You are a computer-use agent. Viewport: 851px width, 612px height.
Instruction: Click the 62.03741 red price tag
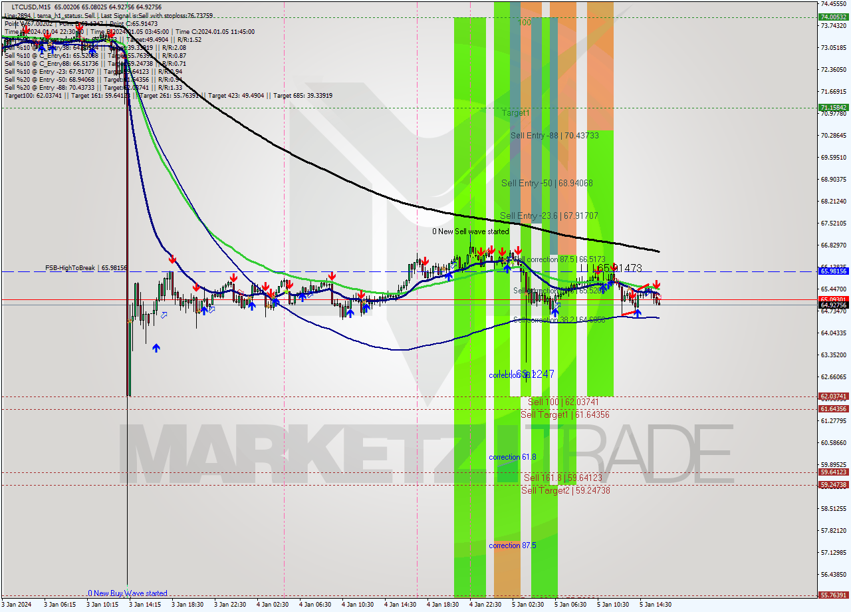[834, 396]
